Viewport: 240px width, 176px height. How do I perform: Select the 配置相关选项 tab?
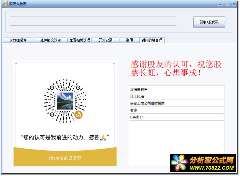pos(80,40)
